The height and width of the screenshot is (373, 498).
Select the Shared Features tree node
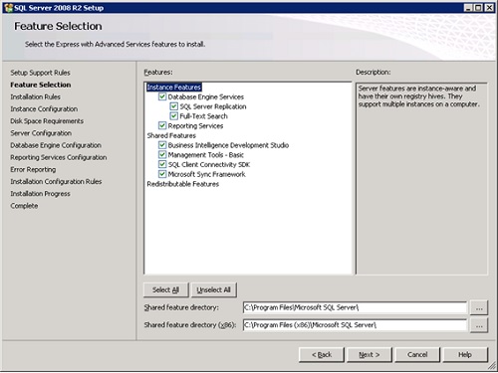click(x=171, y=135)
